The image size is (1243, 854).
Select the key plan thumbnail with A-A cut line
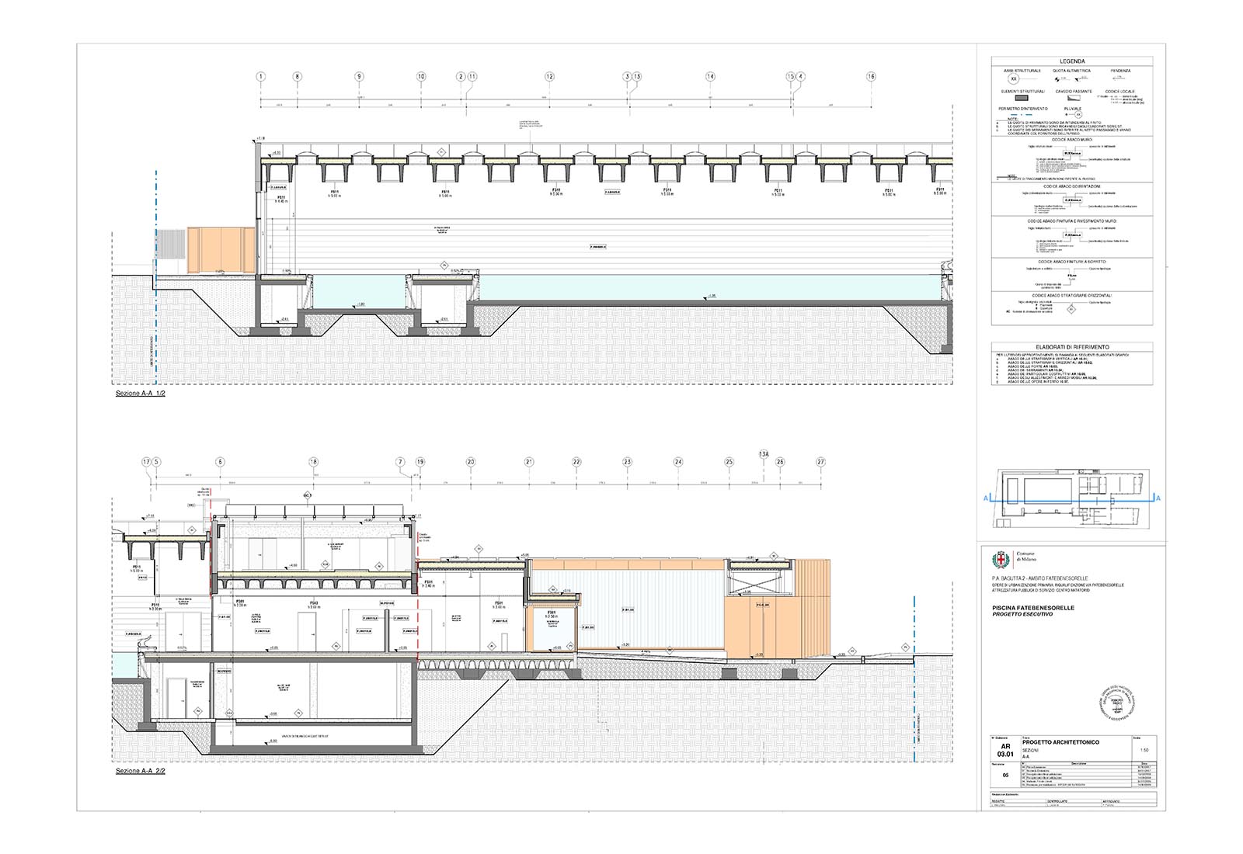coord(1071,498)
